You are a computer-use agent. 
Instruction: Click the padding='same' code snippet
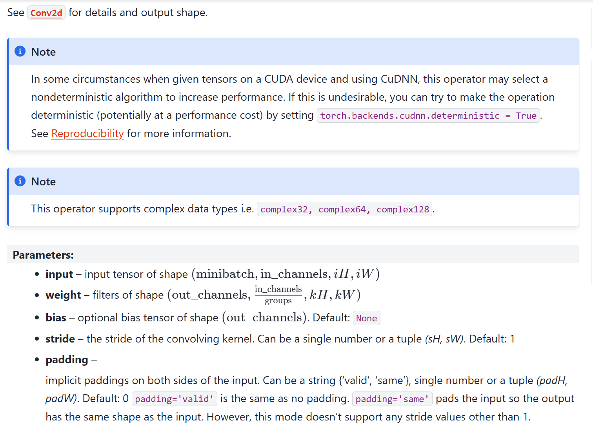(x=392, y=399)
